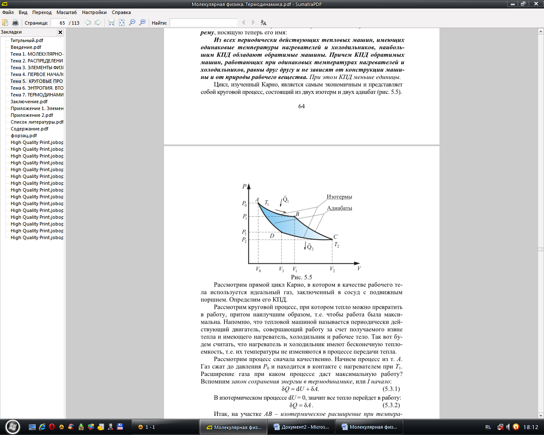This screenshot has height=435, width=544.
Task: Open bookmark Тема 7. ТЕРМОДИНАМИ
Action: point(37,95)
